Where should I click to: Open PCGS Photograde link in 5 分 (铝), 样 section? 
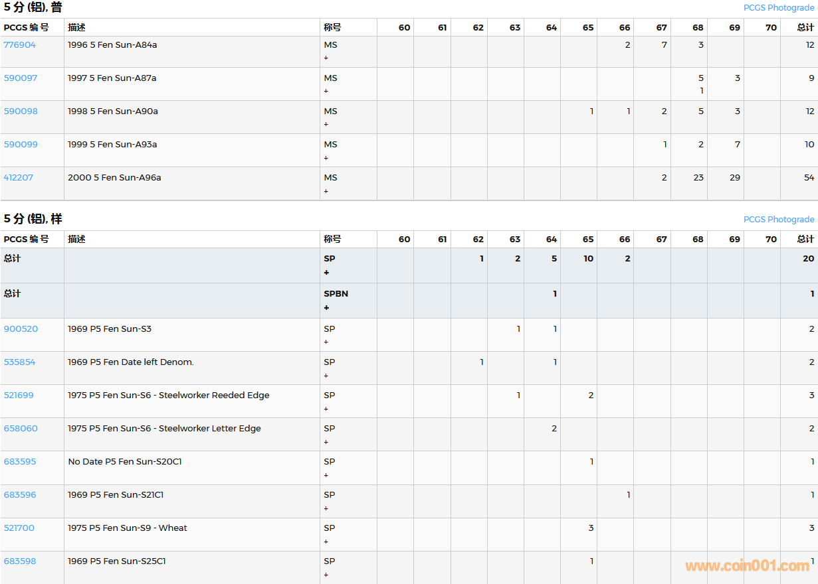point(778,220)
